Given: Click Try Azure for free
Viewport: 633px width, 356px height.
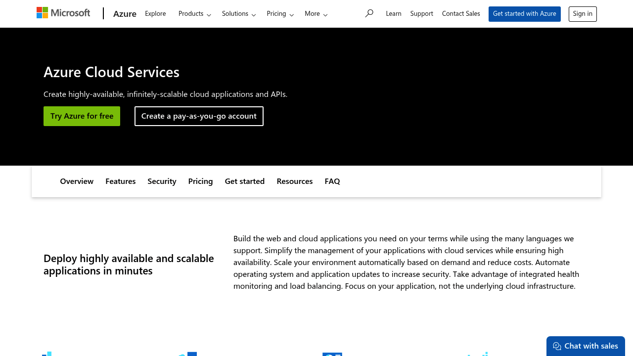Looking at the screenshot, I should coord(82,116).
